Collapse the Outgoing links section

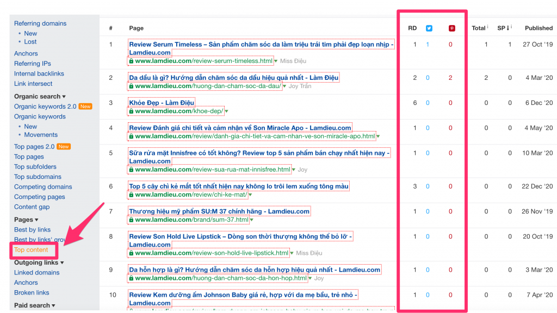point(39,262)
